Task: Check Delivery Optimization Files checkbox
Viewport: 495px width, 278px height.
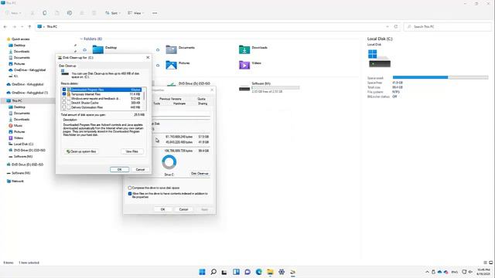Action: tap(64, 107)
